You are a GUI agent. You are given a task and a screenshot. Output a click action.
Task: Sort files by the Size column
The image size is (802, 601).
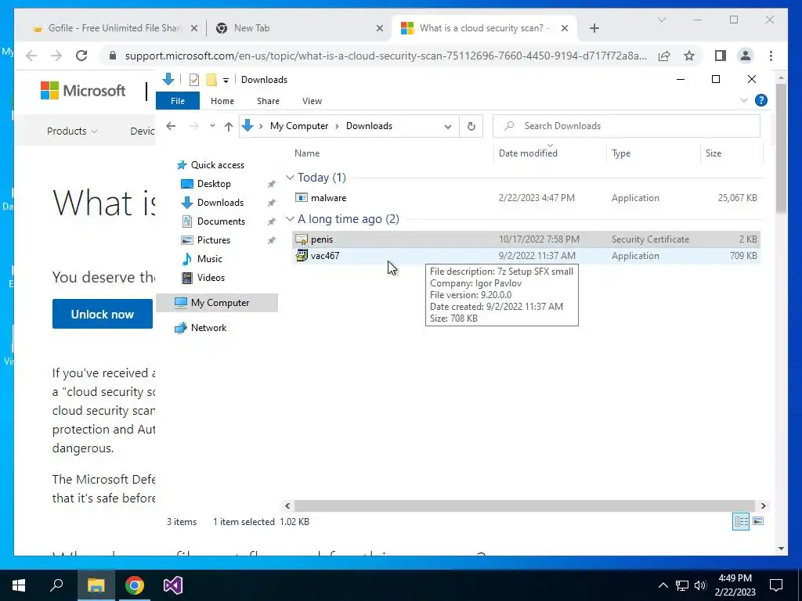[713, 153]
